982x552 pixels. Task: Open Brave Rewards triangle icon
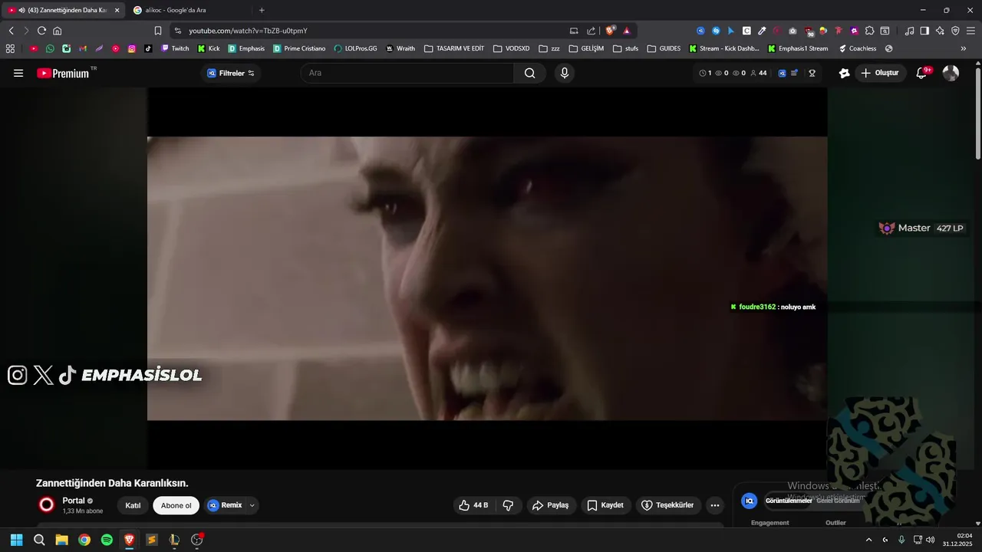point(627,31)
